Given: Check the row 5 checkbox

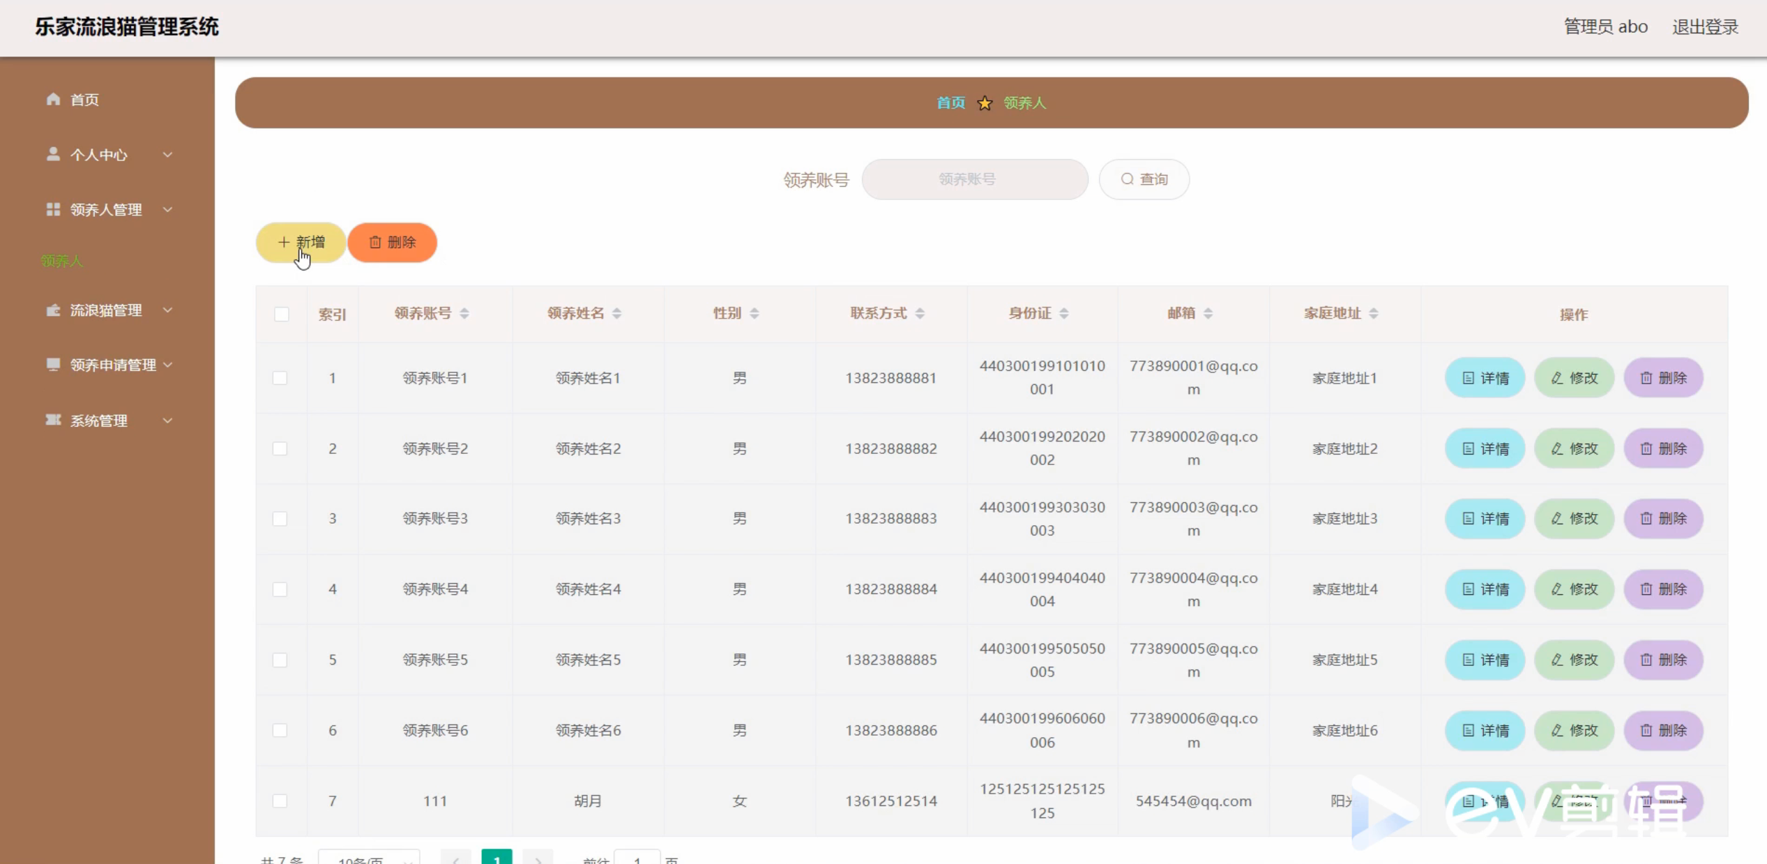Looking at the screenshot, I should point(280,660).
